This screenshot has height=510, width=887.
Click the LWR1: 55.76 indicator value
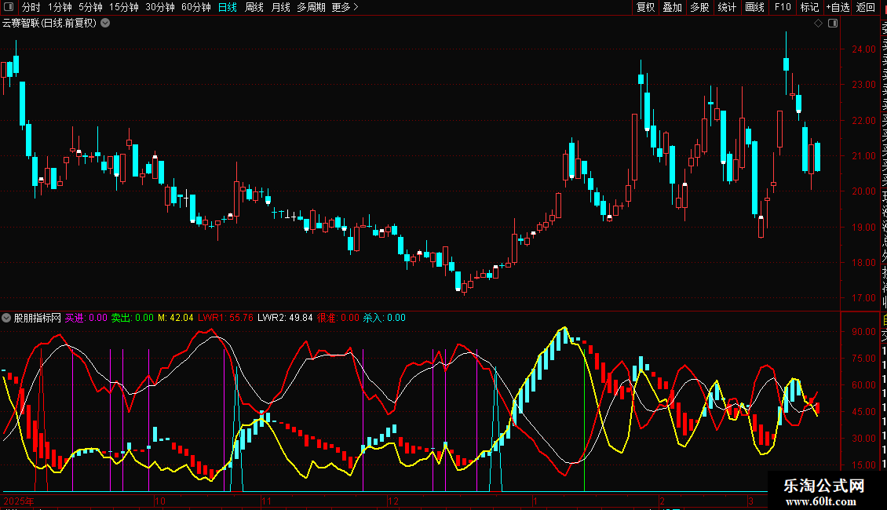226,318
